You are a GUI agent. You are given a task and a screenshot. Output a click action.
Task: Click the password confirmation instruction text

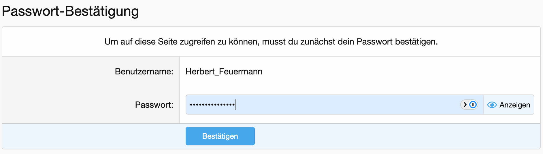(x=271, y=42)
